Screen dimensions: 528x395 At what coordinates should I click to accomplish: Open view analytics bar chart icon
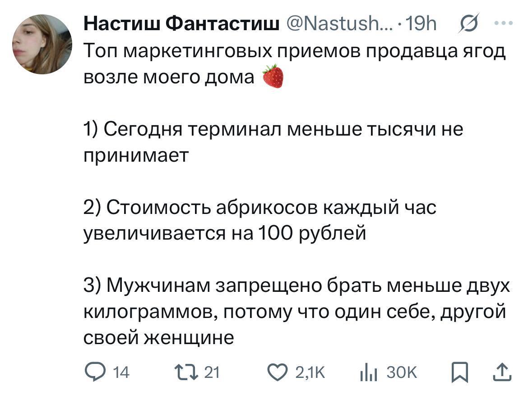point(367,372)
